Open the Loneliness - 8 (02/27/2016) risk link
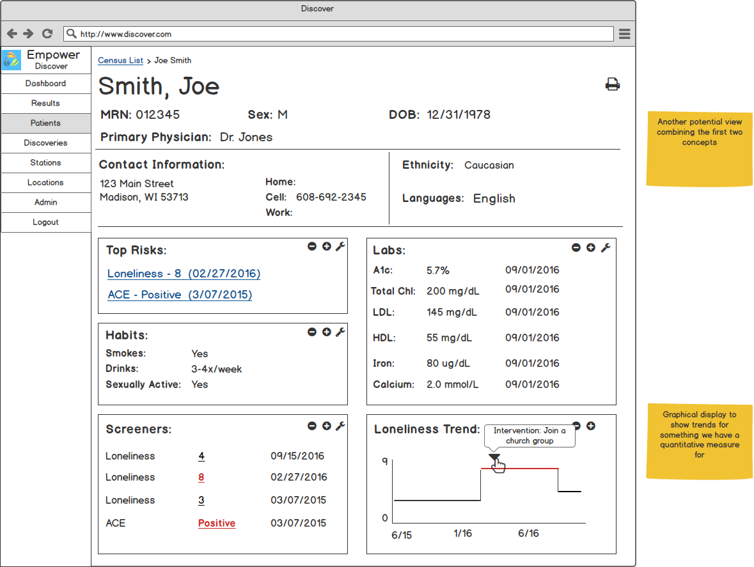 pos(184,274)
